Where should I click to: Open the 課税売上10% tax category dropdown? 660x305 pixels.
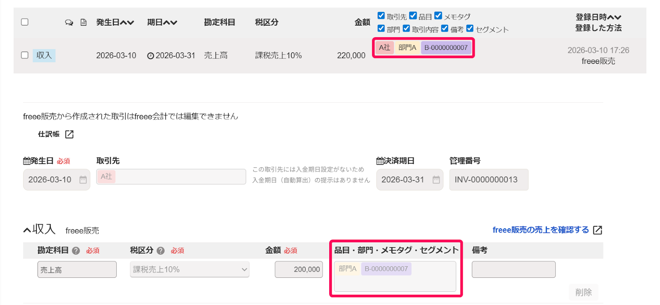(x=190, y=270)
